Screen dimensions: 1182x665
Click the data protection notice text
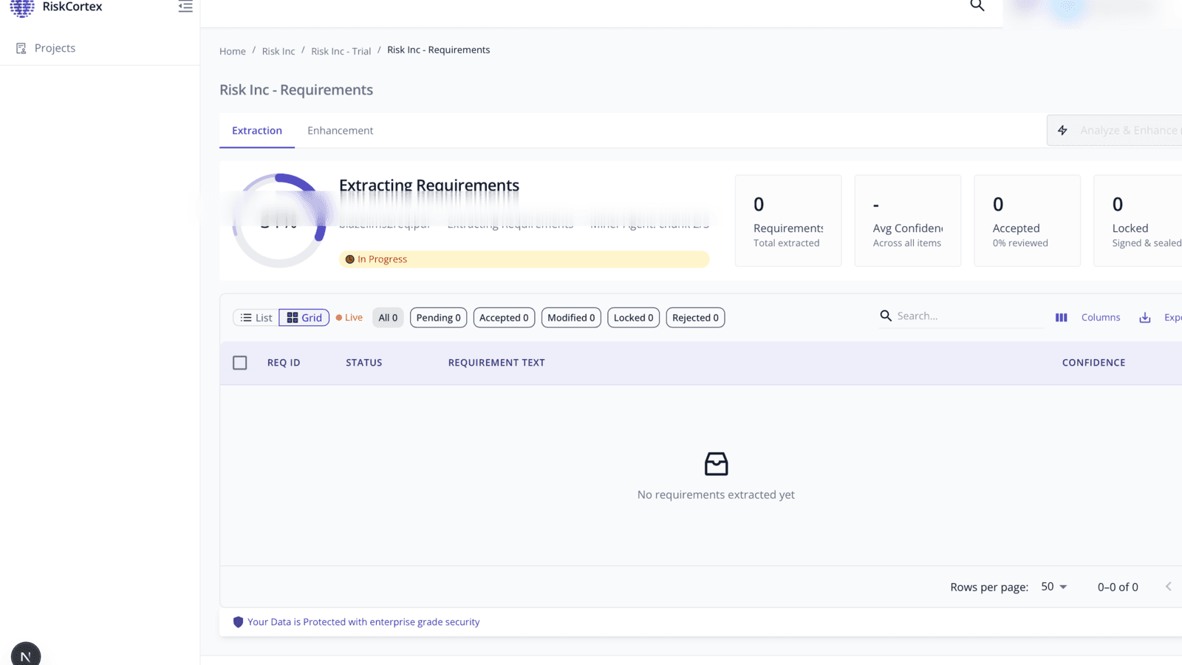point(363,622)
